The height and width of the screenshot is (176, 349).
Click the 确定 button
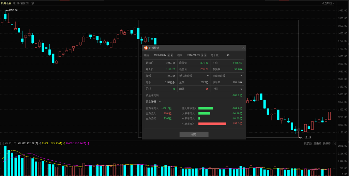pyautogui.click(x=194, y=134)
